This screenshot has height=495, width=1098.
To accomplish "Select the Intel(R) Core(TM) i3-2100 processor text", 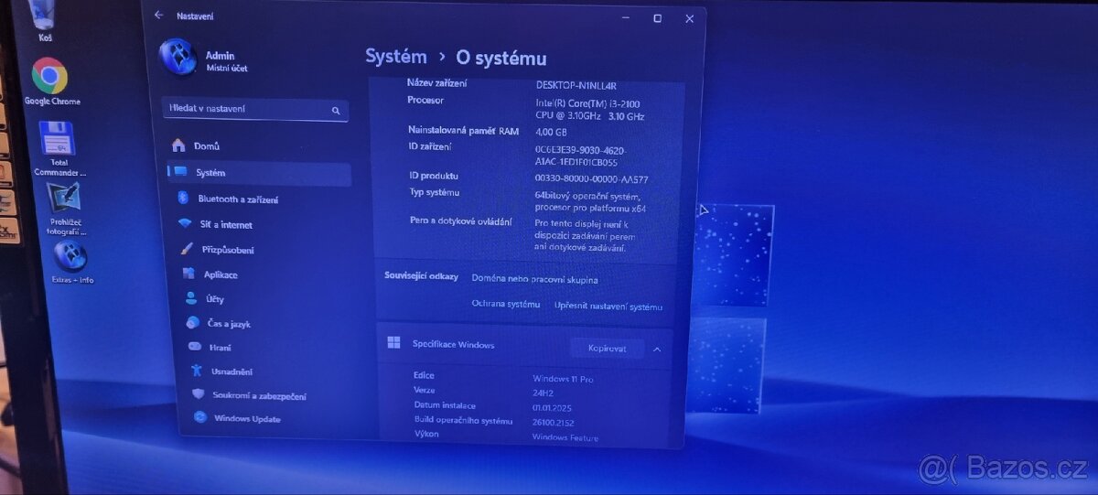I will pyautogui.click(x=589, y=109).
